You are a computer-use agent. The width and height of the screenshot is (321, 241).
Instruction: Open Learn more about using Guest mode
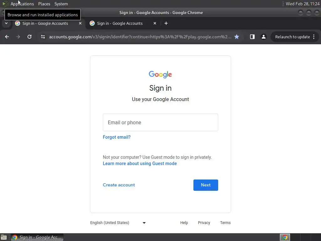point(139,163)
